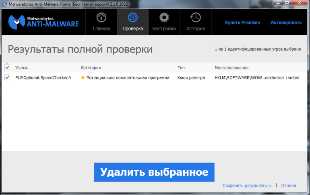
Task: Open the Настройки settings tab
Action: (164, 22)
